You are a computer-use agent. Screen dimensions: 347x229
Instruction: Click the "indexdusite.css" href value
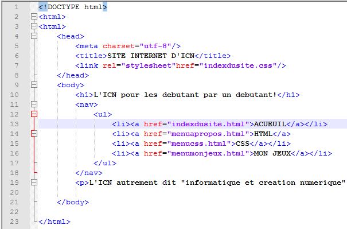(238, 65)
